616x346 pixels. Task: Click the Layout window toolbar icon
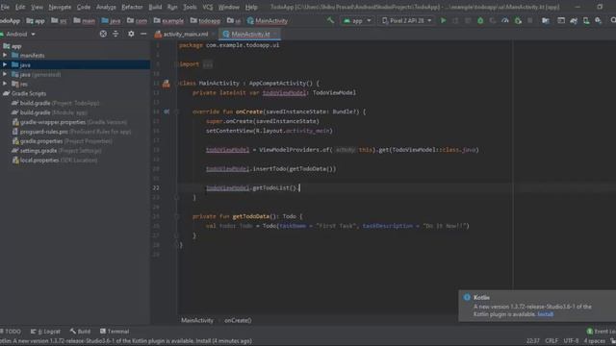(x=561, y=20)
